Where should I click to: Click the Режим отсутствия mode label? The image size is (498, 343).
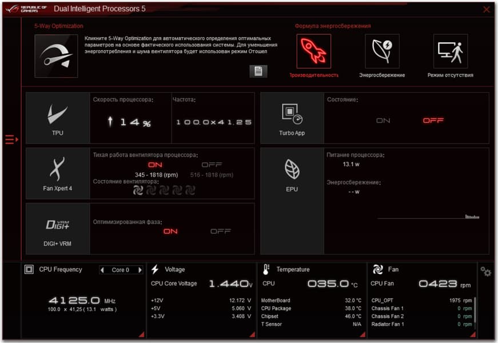tap(451, 75)
